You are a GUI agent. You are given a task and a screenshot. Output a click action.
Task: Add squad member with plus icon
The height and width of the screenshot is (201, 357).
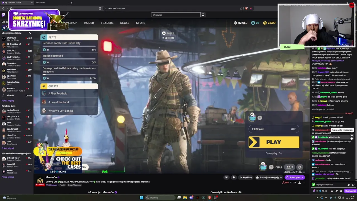tap(260, 118)
